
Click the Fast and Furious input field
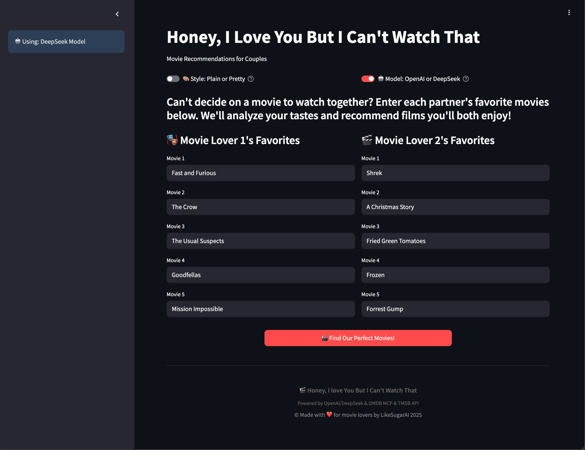(260, 173)
